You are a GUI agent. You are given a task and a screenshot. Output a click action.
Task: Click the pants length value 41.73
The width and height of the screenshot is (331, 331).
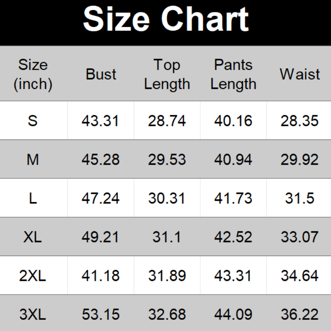pos(233,198)
